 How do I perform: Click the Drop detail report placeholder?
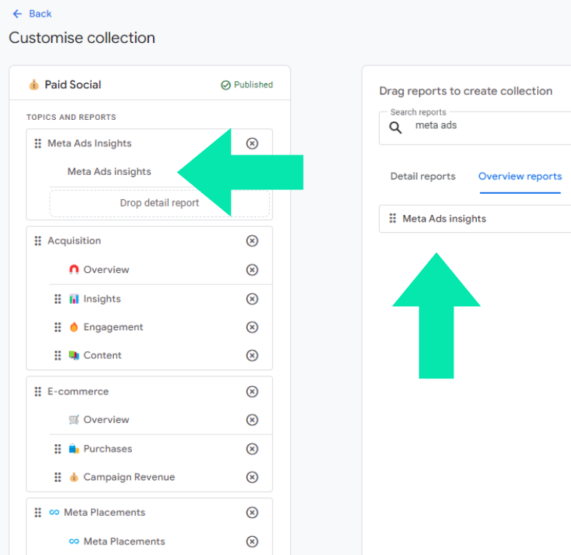click(x=160, y=203)
